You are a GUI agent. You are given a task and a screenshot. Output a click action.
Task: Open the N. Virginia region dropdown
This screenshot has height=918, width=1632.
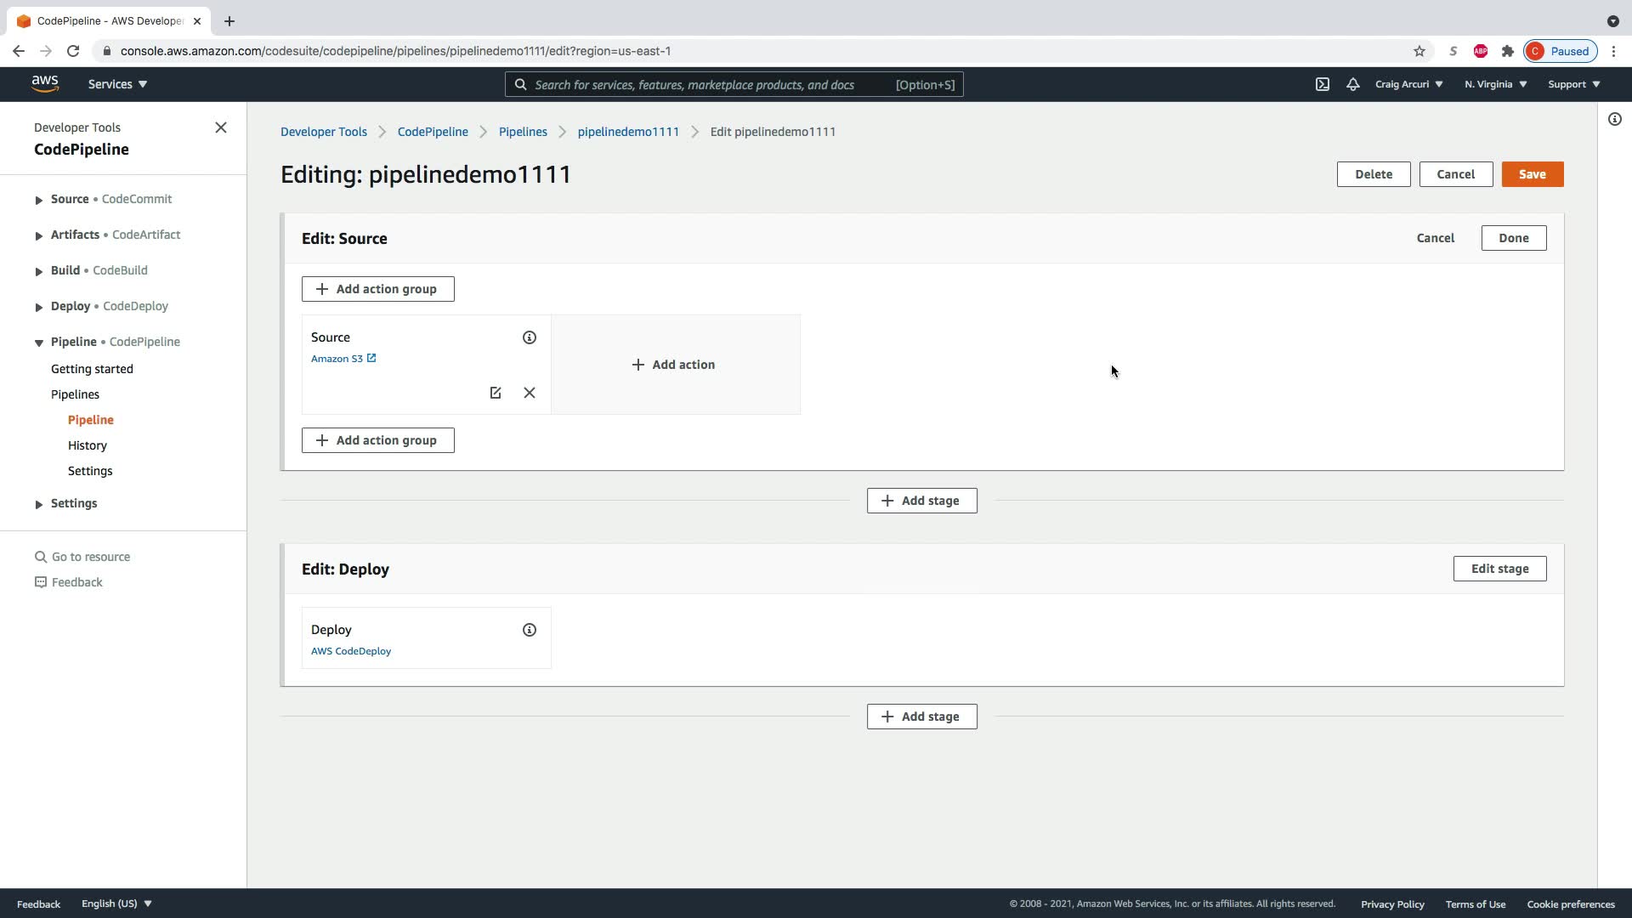pos(1495,84)
